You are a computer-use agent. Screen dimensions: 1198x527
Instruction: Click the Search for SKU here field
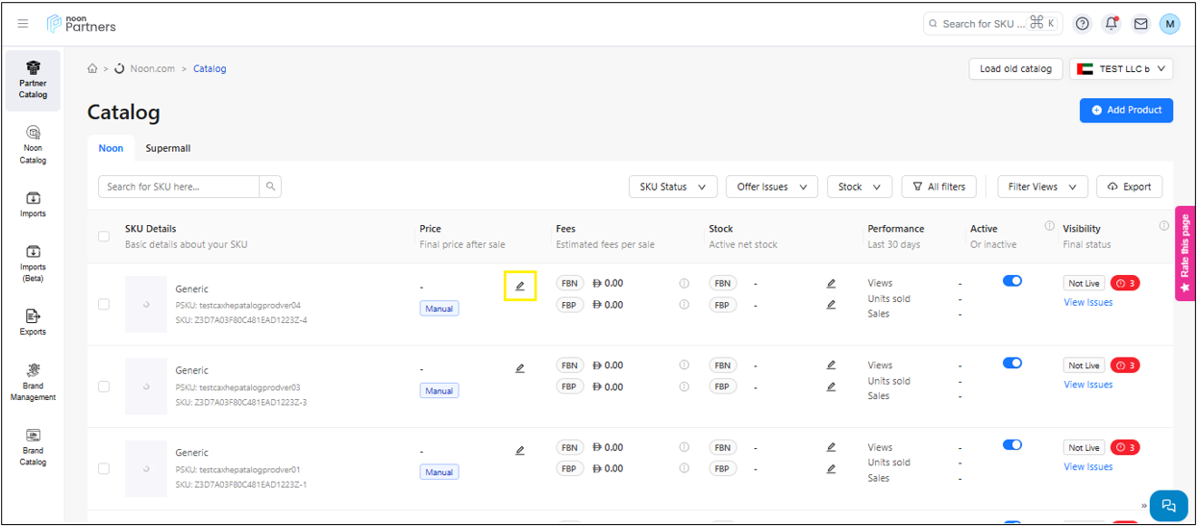pos(179,187)
